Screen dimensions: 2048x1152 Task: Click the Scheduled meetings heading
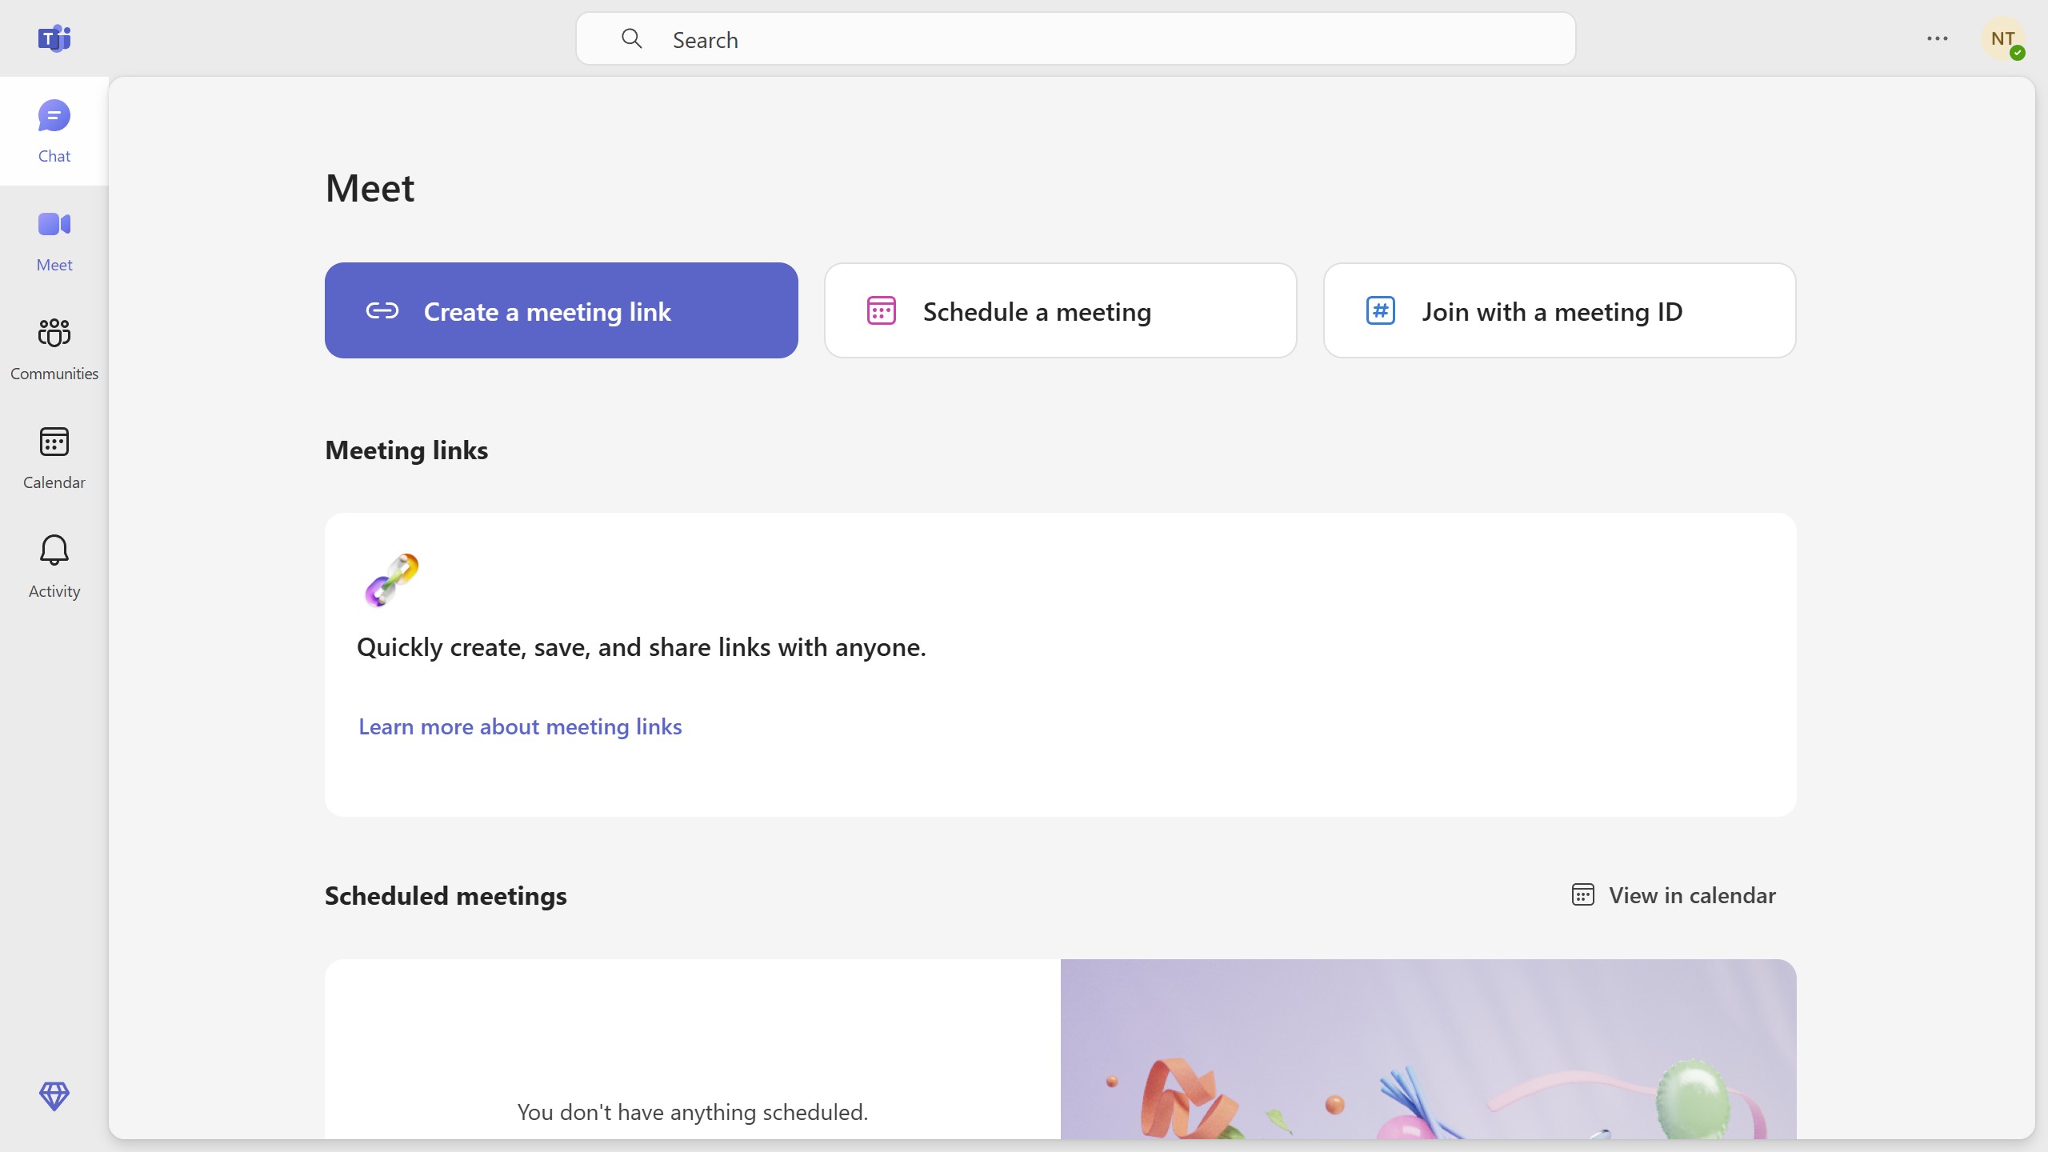click(446, 895)
